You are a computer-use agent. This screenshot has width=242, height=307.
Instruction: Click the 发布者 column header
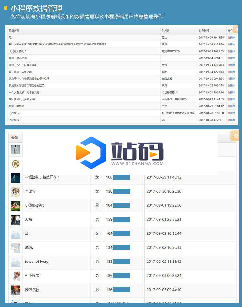pos(166,31)
